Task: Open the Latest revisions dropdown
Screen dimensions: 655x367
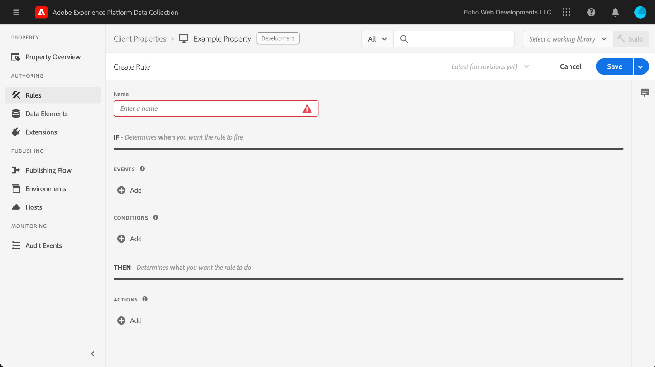Action: click(x=490, y=66)
